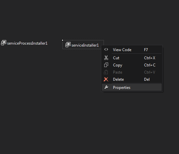Select Copy in the context menu
This screenshot has width=179, height=154.
pyautogui.click(x=132, y=65)
